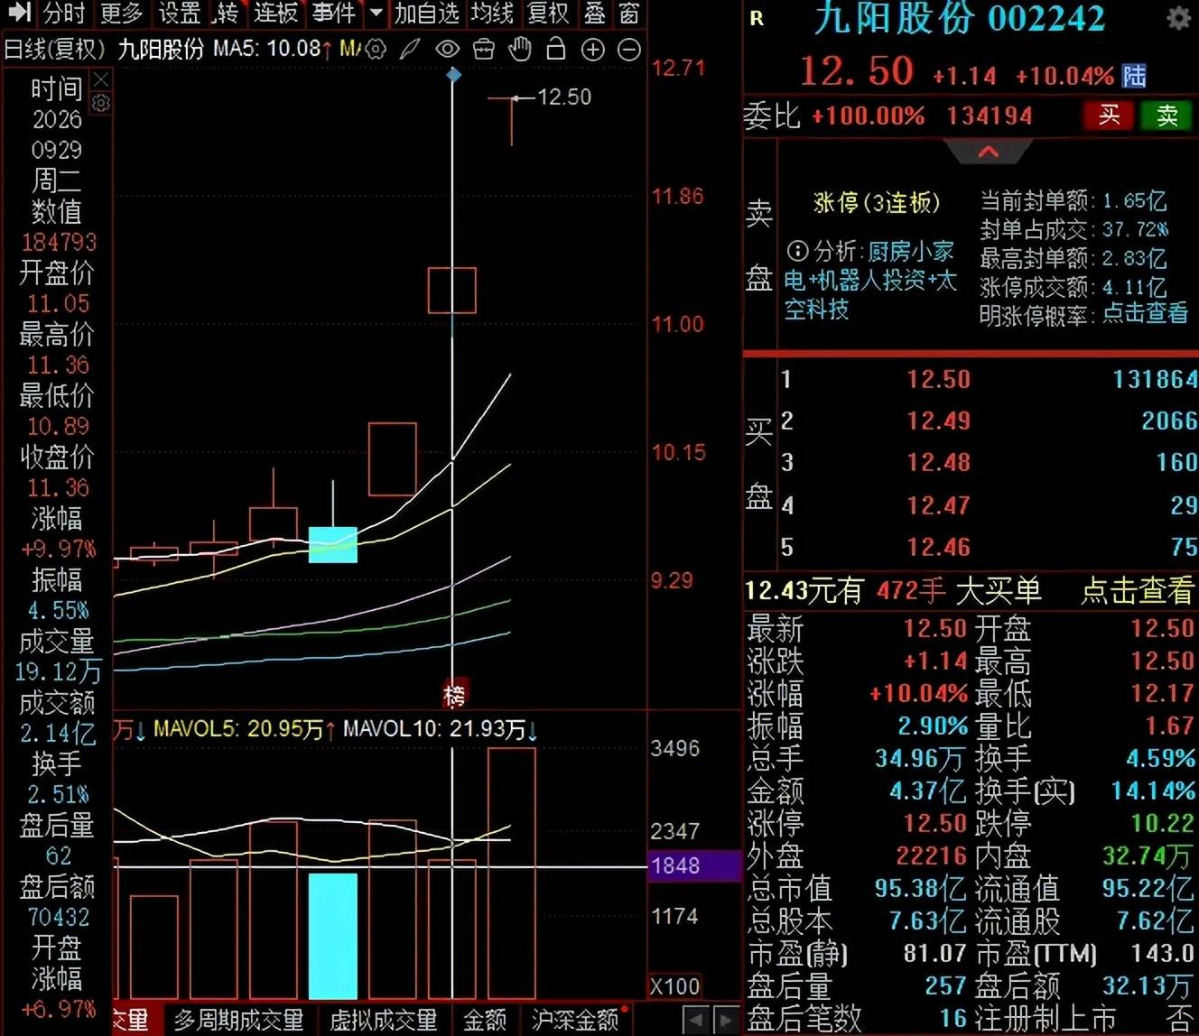Toggle indicator visibility with the eye icon
This screenshot has height=1036, width=1199.
[x=447, y=50]
